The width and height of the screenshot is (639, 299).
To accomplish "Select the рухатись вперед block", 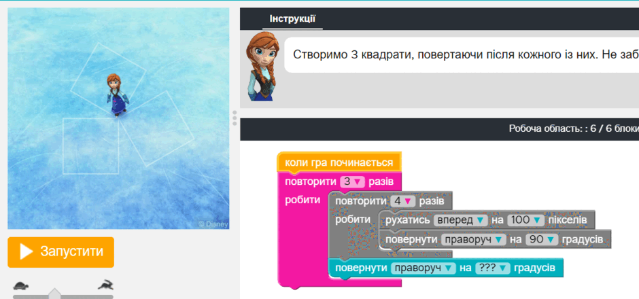I will [x=487, y=220].
